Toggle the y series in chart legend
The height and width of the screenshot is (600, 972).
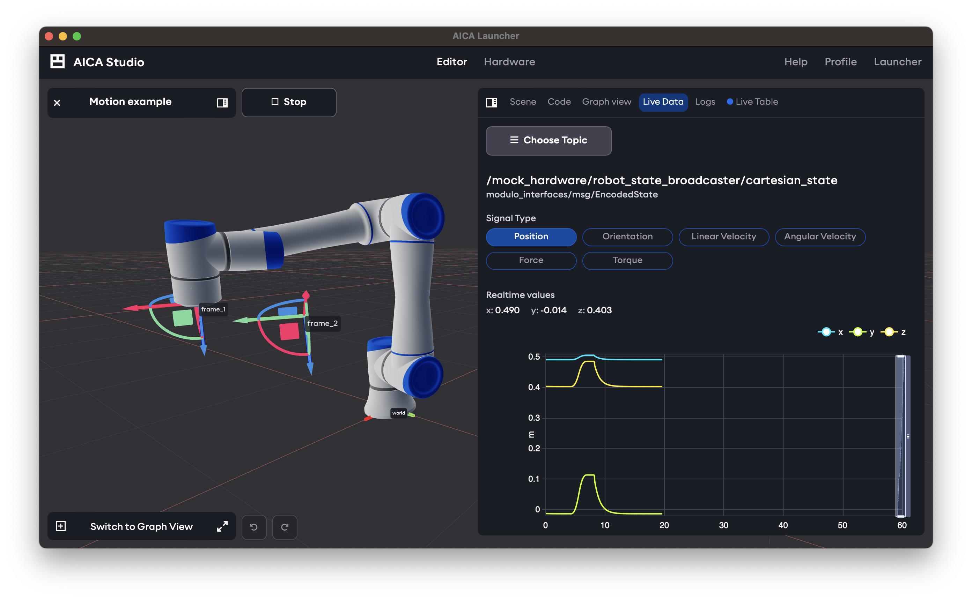click(861, 332)
